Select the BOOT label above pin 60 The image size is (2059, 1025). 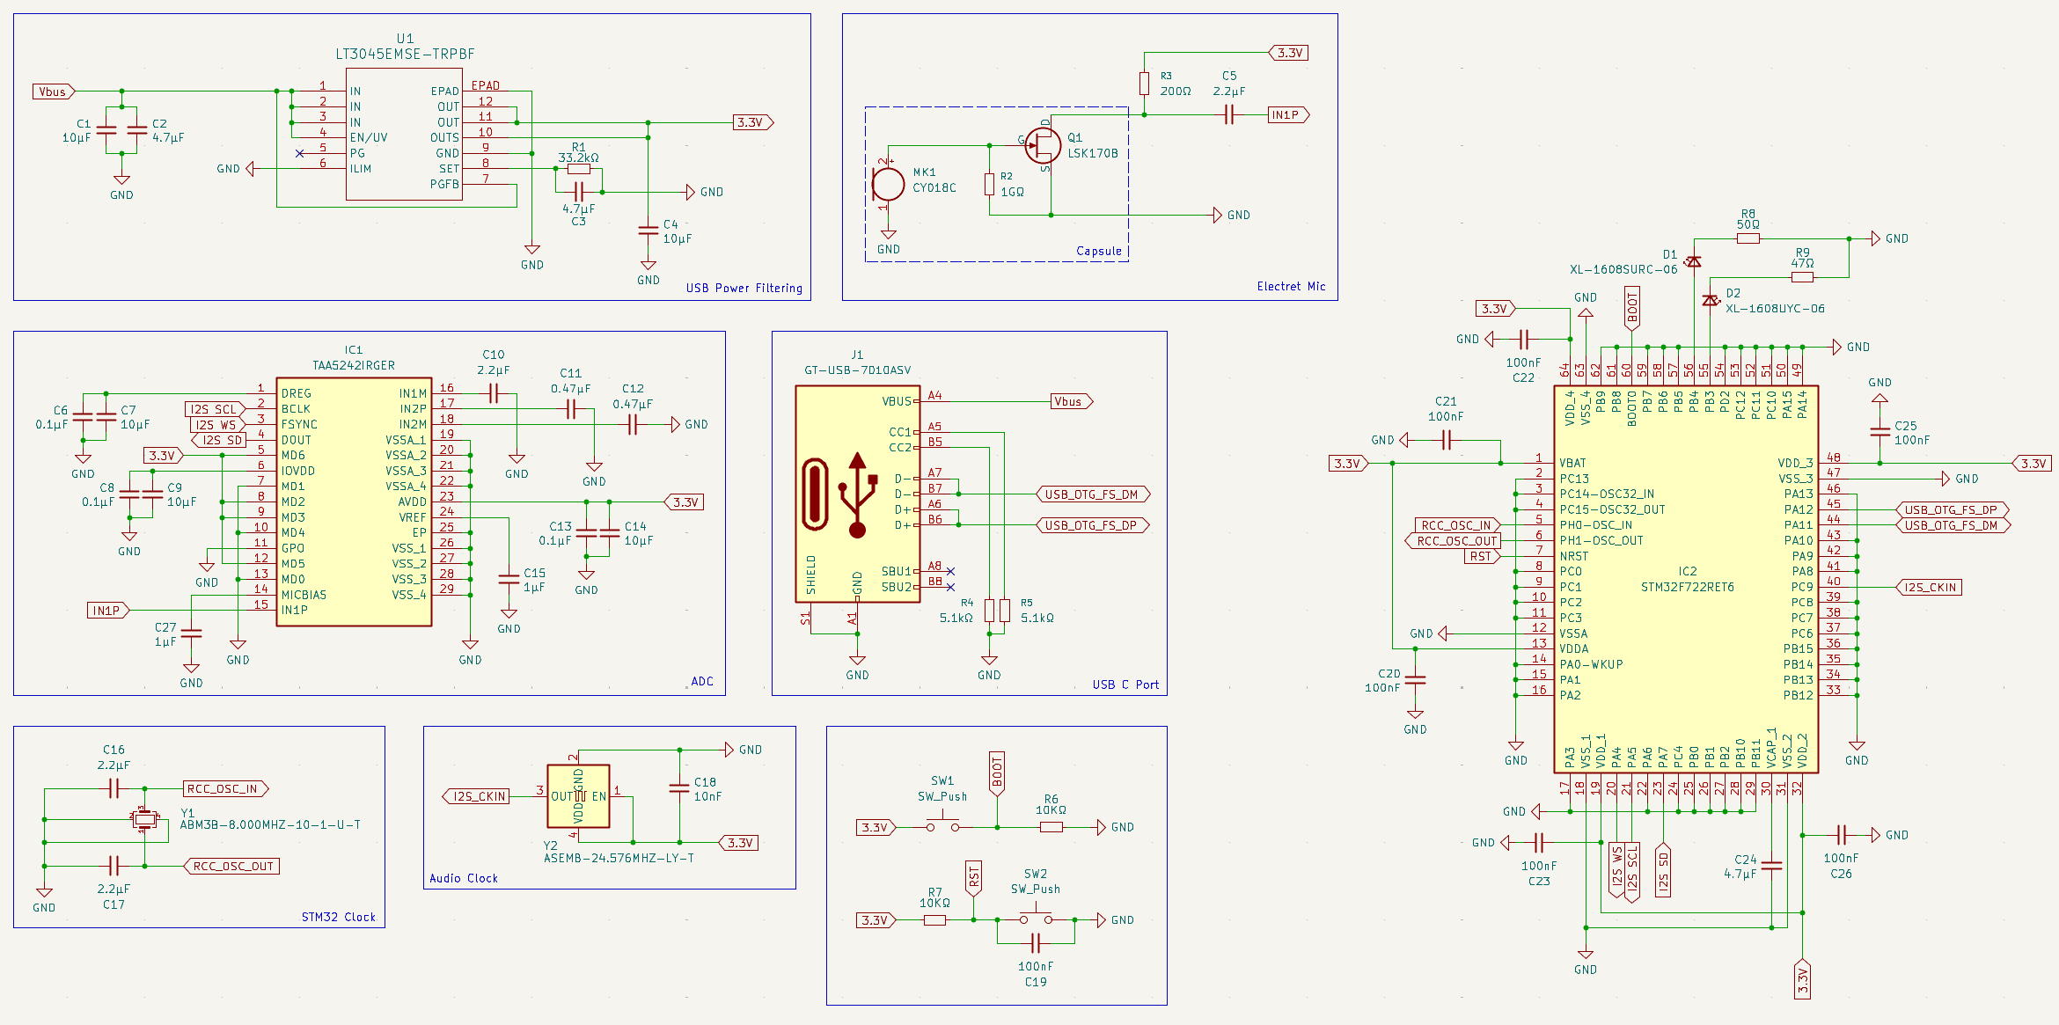click(1632, 309)
